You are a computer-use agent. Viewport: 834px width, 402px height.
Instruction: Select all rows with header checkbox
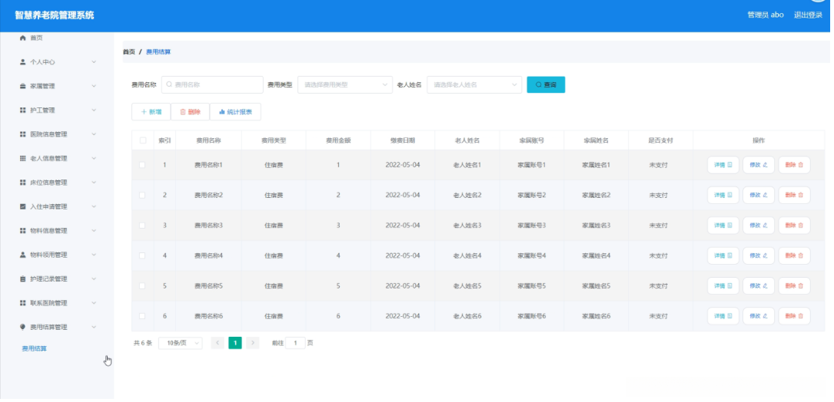142,140
